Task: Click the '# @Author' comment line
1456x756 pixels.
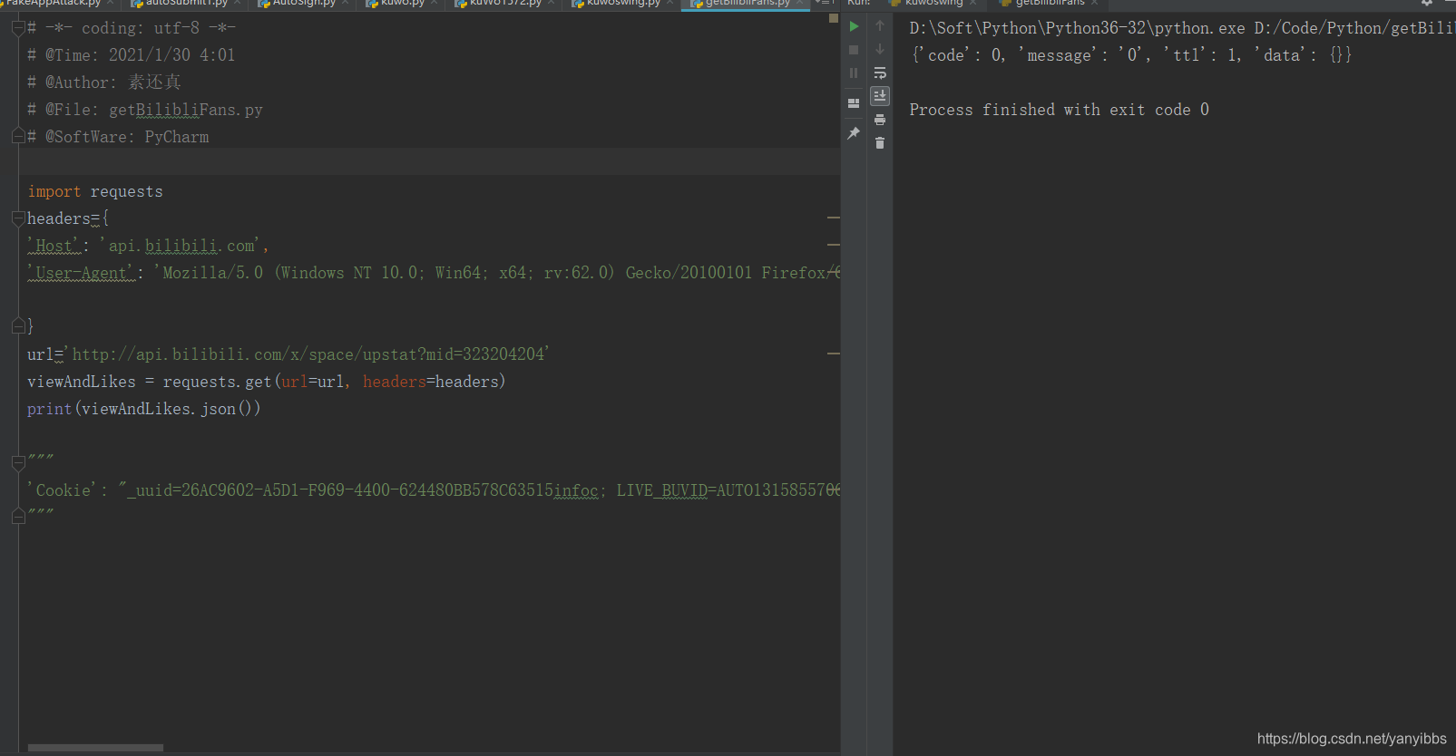Action: click(x=104, y=82)
